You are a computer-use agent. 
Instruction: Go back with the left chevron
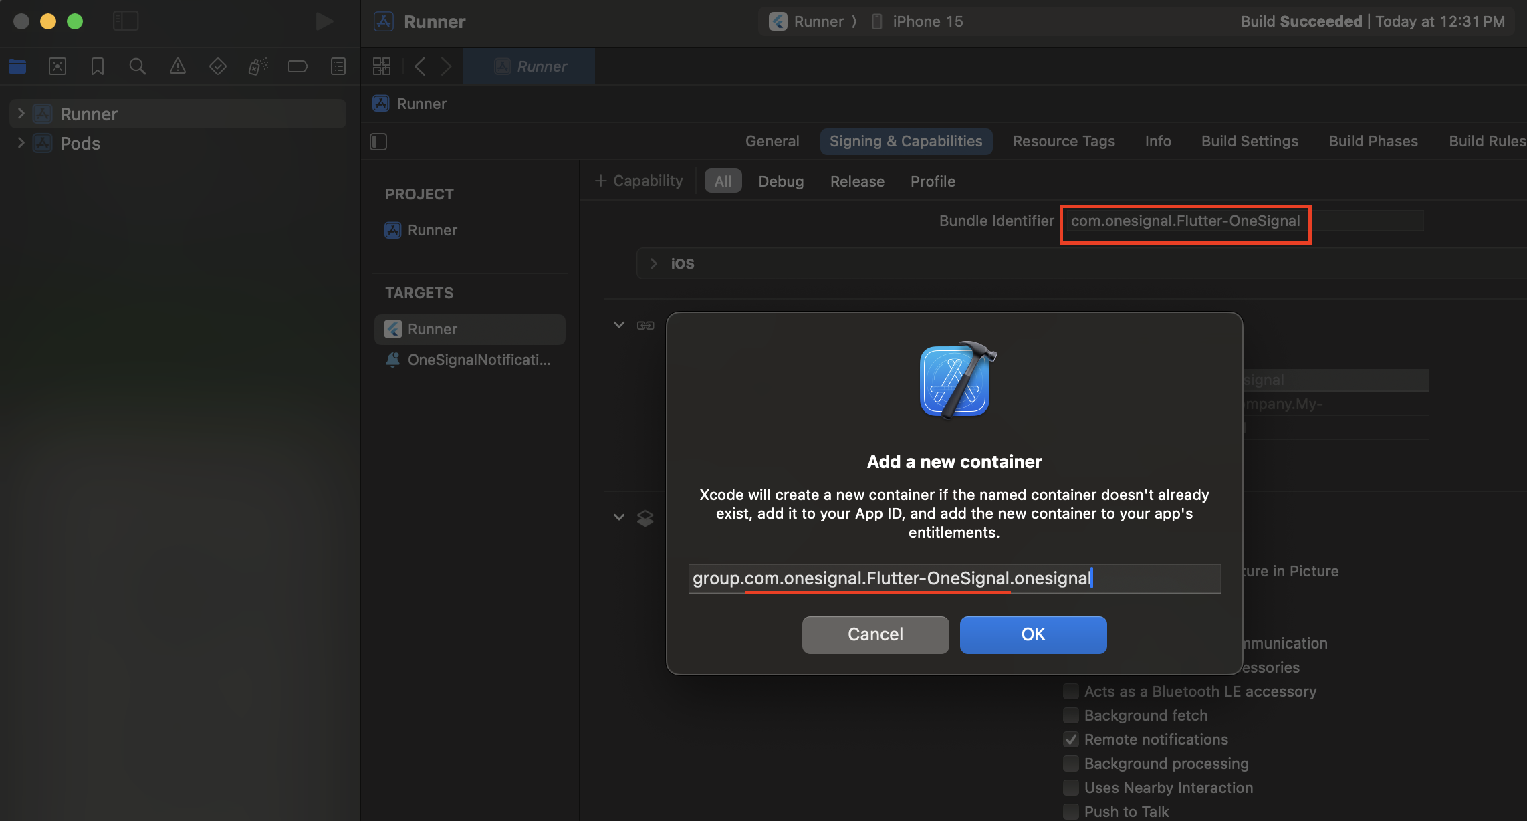420,66
